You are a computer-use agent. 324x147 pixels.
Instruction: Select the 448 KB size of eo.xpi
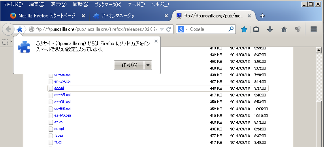(x=216, y=88)
